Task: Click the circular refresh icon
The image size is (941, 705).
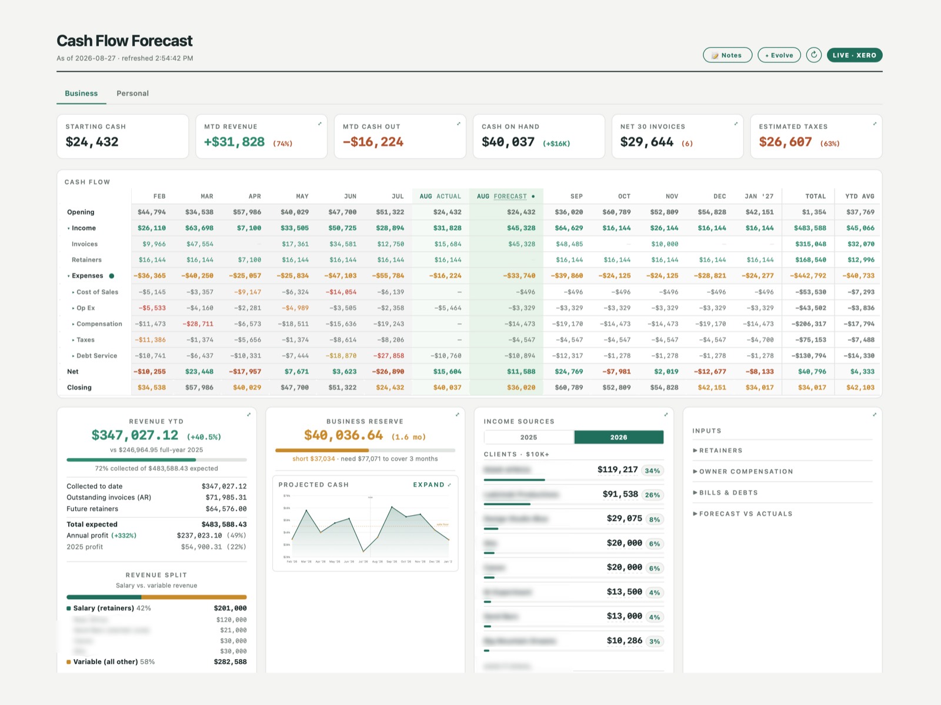Action: click(x=813, y=55)
